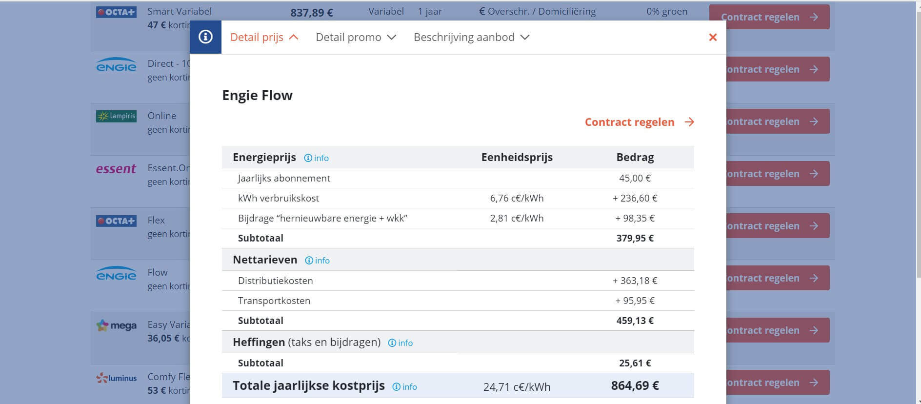The height and width of the screenshot is (404, 921).
Task: Expand the Detail promo chevron
Action: click(x=391, y=37)
